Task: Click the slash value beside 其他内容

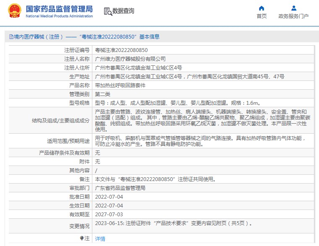Action: tap(96, 171)
